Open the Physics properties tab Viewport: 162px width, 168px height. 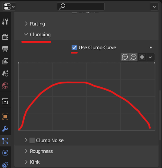(5, 153)
